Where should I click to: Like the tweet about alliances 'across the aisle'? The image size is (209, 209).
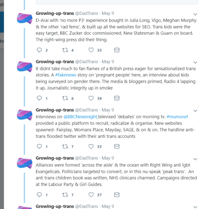(x=91, y=195)
